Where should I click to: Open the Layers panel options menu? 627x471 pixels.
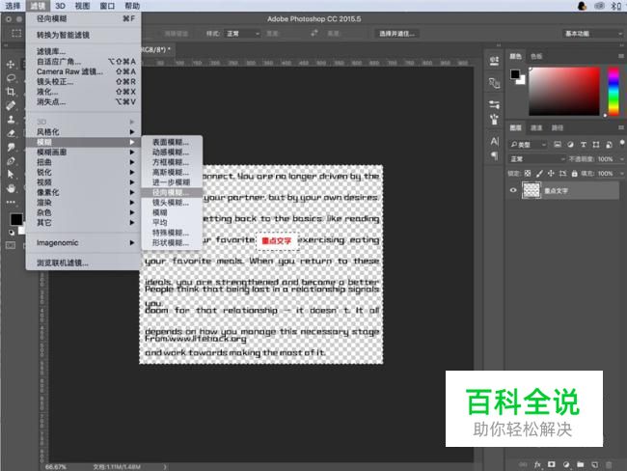click(621, 127)
